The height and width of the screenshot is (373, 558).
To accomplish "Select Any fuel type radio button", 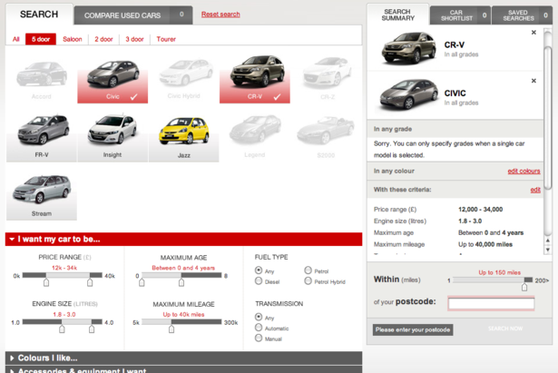I will point(259,270).
